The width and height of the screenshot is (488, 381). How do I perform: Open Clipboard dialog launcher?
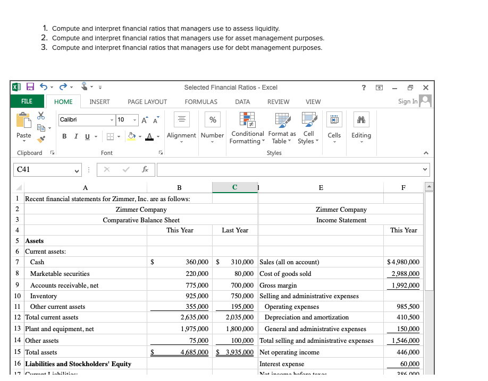pos(52,153)
